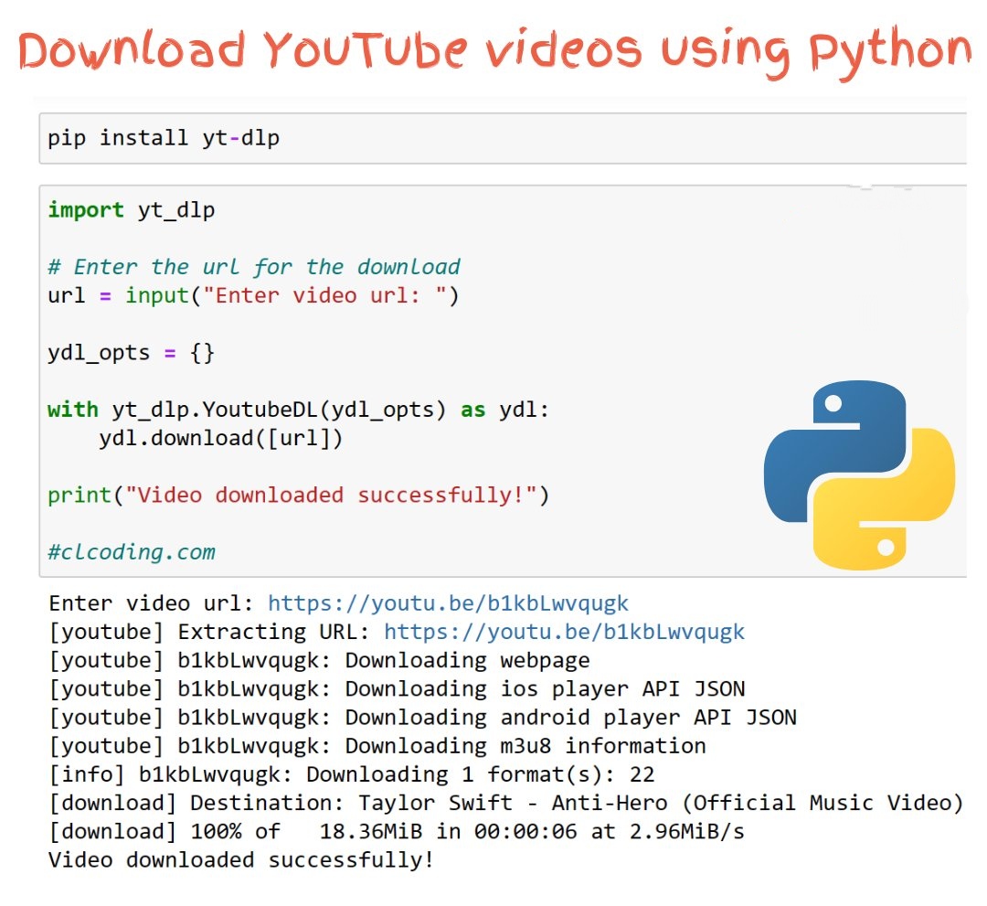Click the 'Downloading m3u8 information' output line
Viewport: 987px width, 906px height.
click(x=377, y=746)
